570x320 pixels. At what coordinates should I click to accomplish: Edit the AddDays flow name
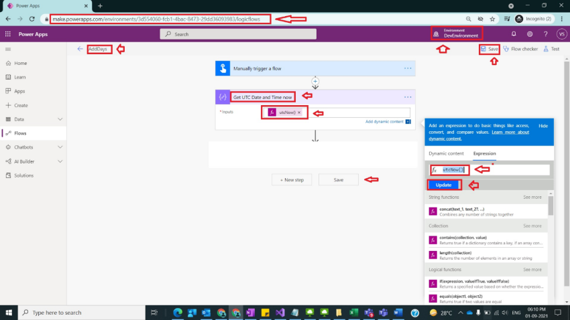coord(98,49)
